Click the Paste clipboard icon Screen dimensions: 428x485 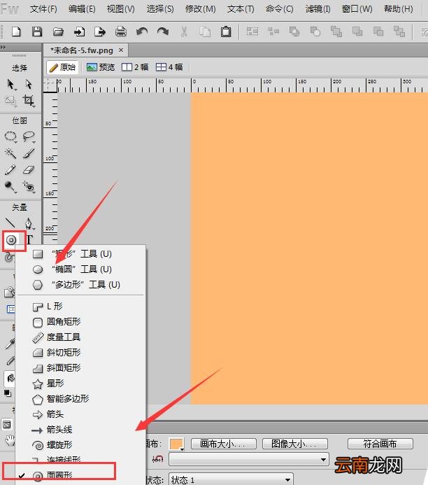click(226, 31)
